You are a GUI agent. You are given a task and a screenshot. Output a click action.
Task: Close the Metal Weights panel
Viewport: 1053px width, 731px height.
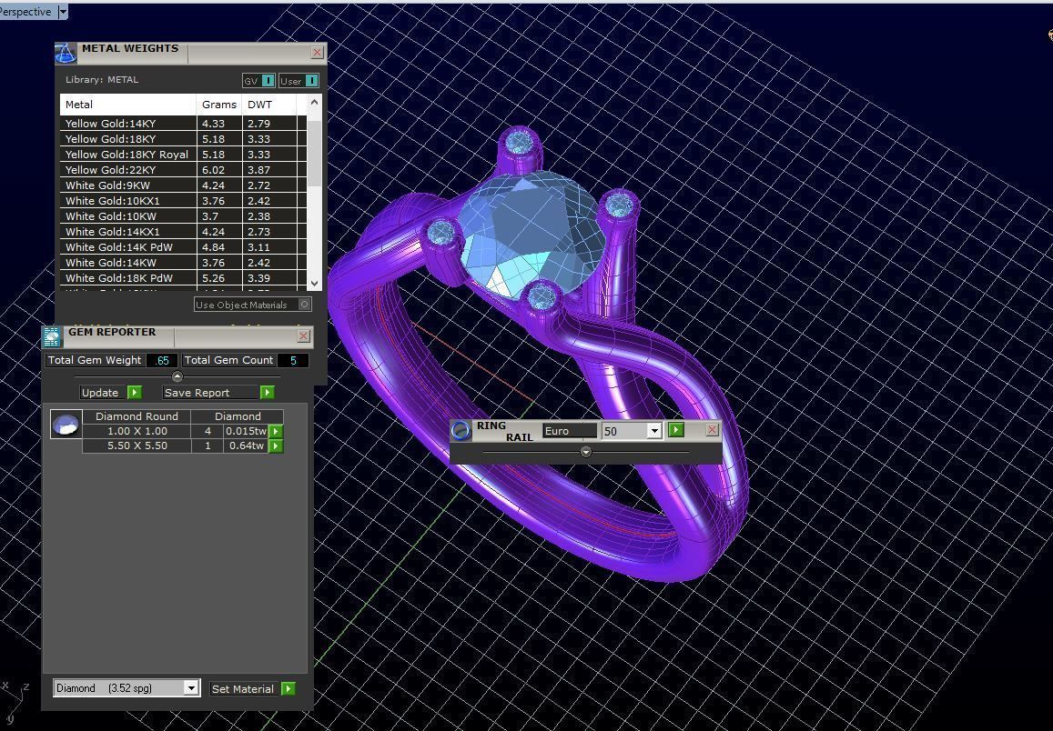(x=317, y=53)
